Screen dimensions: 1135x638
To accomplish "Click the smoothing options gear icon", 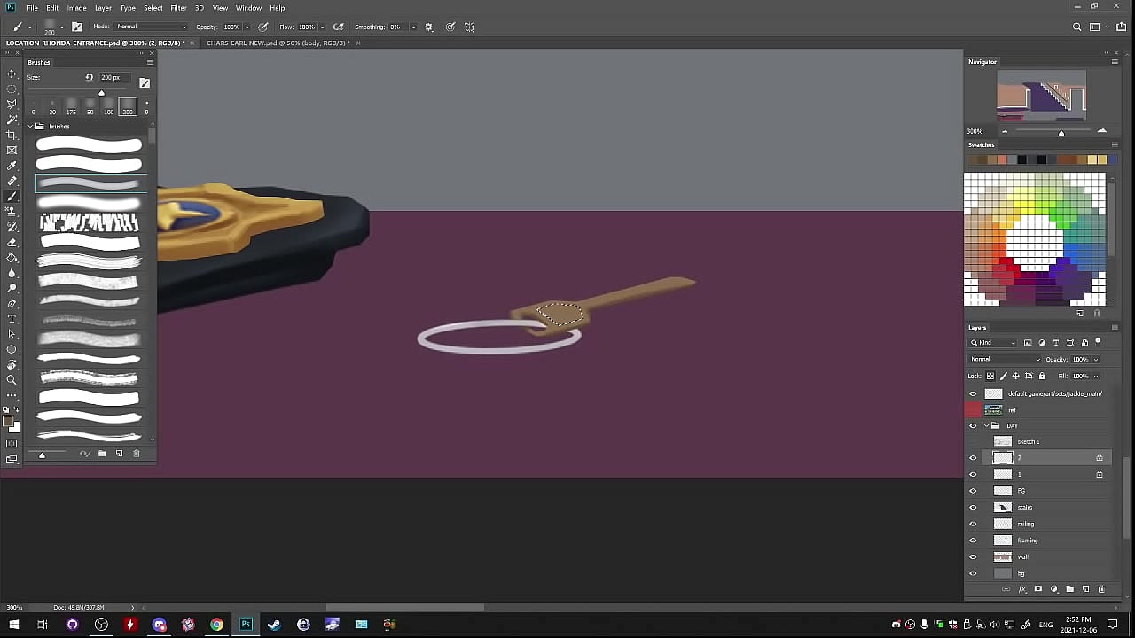I will pyautogui.click(x=429, y=27).
